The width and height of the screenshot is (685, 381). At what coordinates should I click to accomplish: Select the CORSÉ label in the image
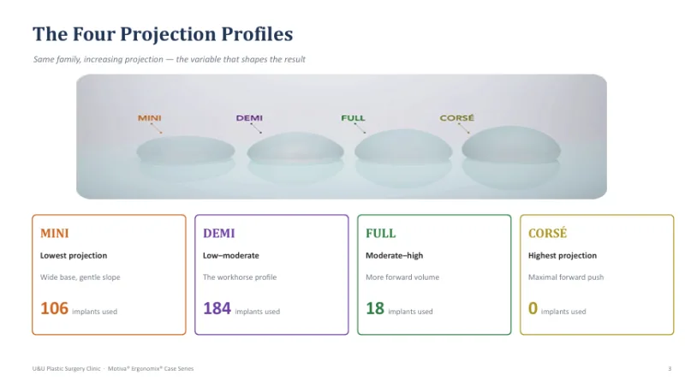(456, 118)
